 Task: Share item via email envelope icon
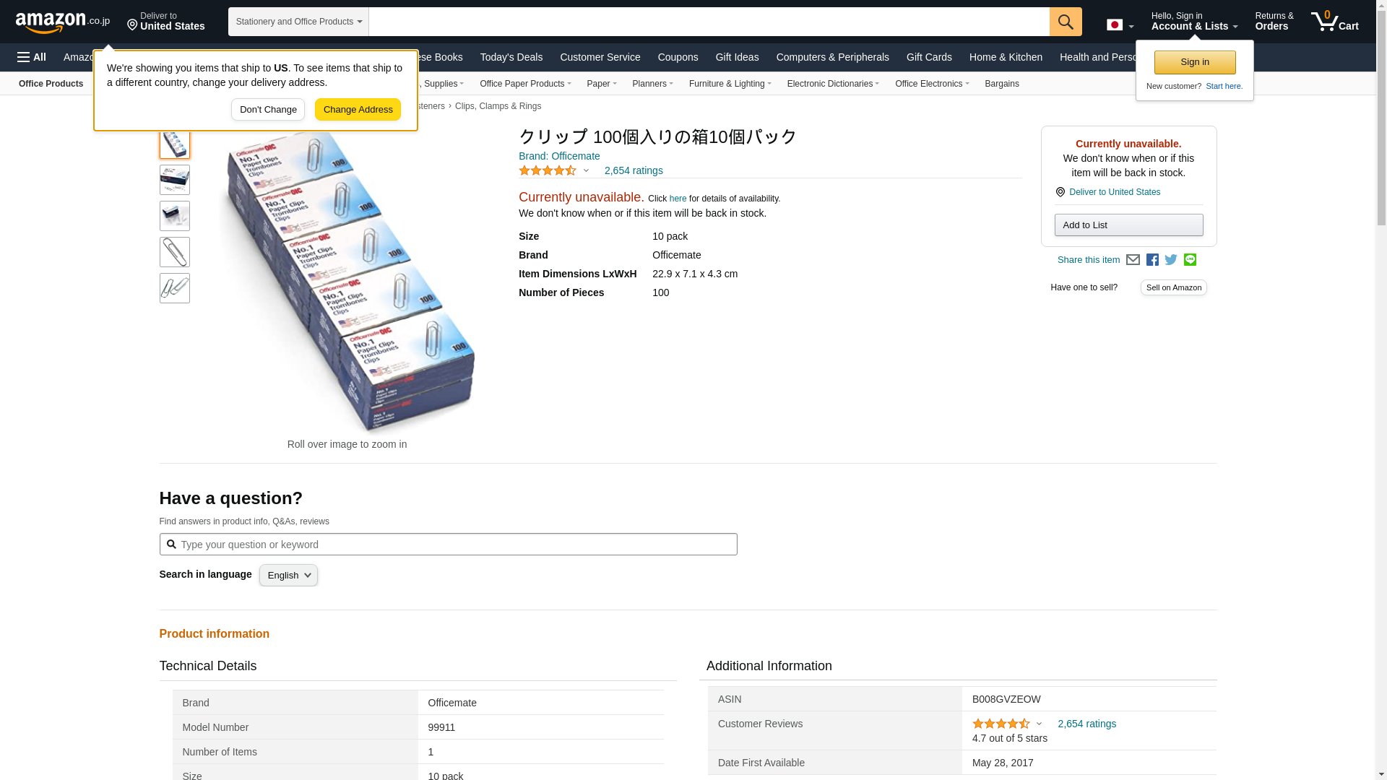[x=1133, y=260]
